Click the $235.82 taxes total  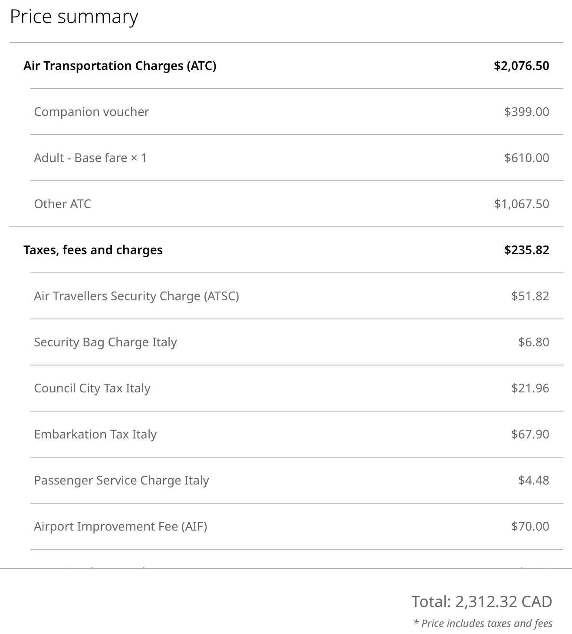pos(526,250)
